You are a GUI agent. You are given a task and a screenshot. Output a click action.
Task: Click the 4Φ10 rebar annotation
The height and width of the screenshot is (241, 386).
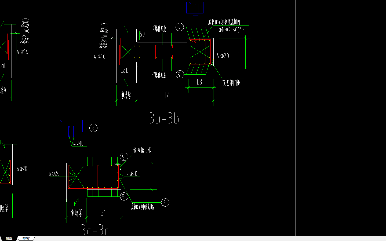[78, 143]
